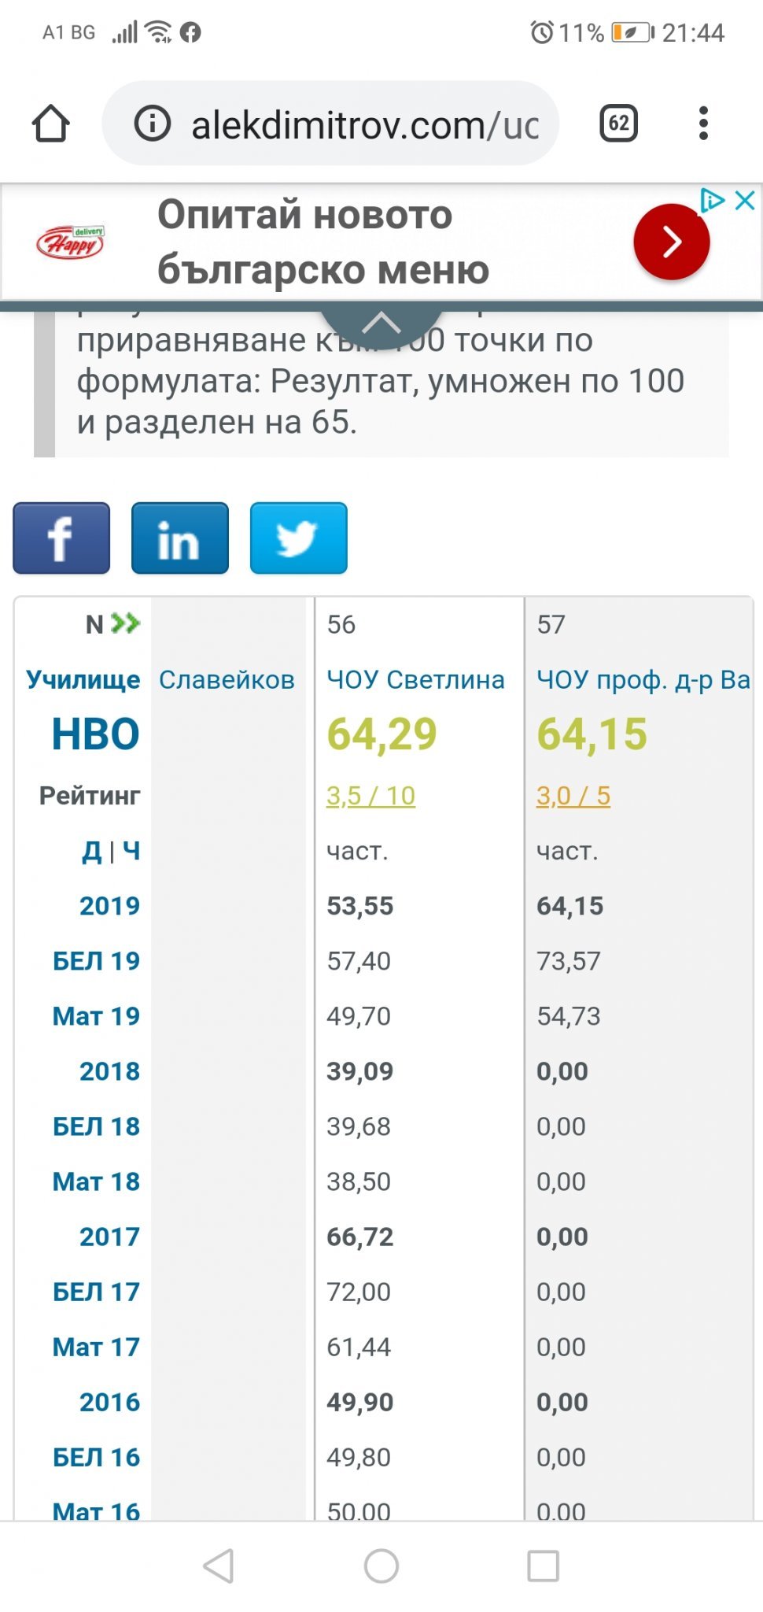Open the tab switcher showing 62 tabs
This screenshot has width=763, height=1612.
[x=618, y=124]
